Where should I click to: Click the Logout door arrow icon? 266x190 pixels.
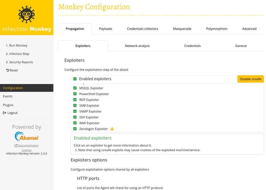coord(5,113)
